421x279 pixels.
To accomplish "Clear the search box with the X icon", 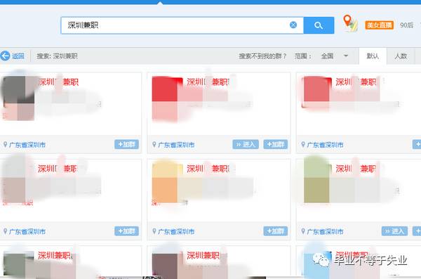I will tap(293, 25).
